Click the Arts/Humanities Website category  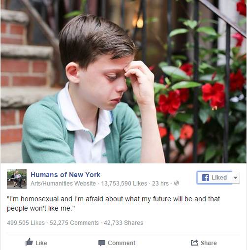[63, 184]
